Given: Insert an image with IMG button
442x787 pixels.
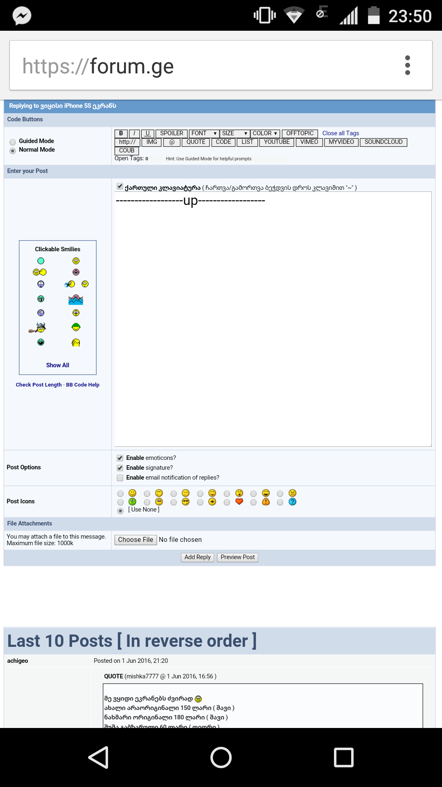Looking at the screenshot, I should [152, 142].
